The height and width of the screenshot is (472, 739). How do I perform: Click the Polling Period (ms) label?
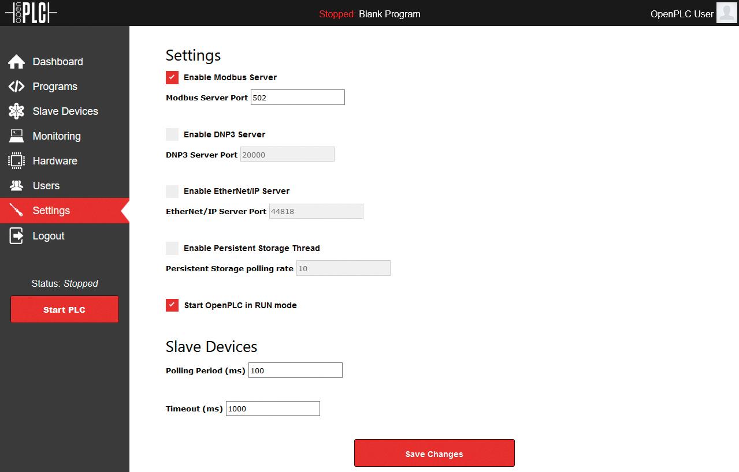[x=206, y=370]
